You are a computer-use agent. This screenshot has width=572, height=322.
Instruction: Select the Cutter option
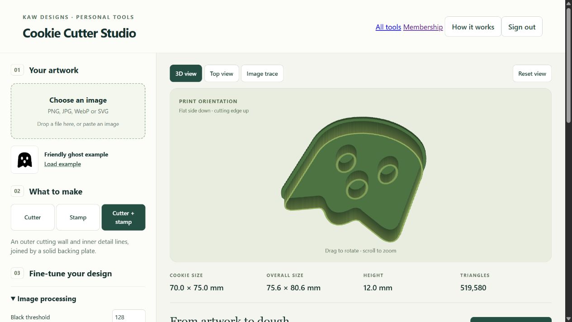coord(33,218)
